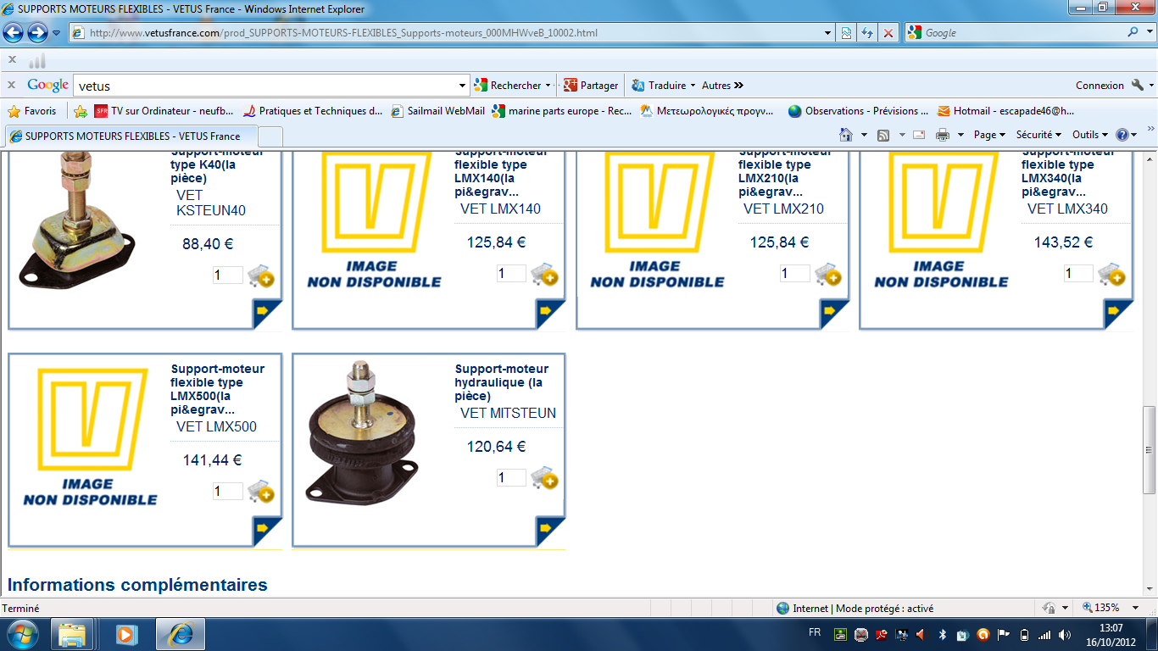Click quantity field for VET LMX140
1158x651 pixels.
[511, 274]
